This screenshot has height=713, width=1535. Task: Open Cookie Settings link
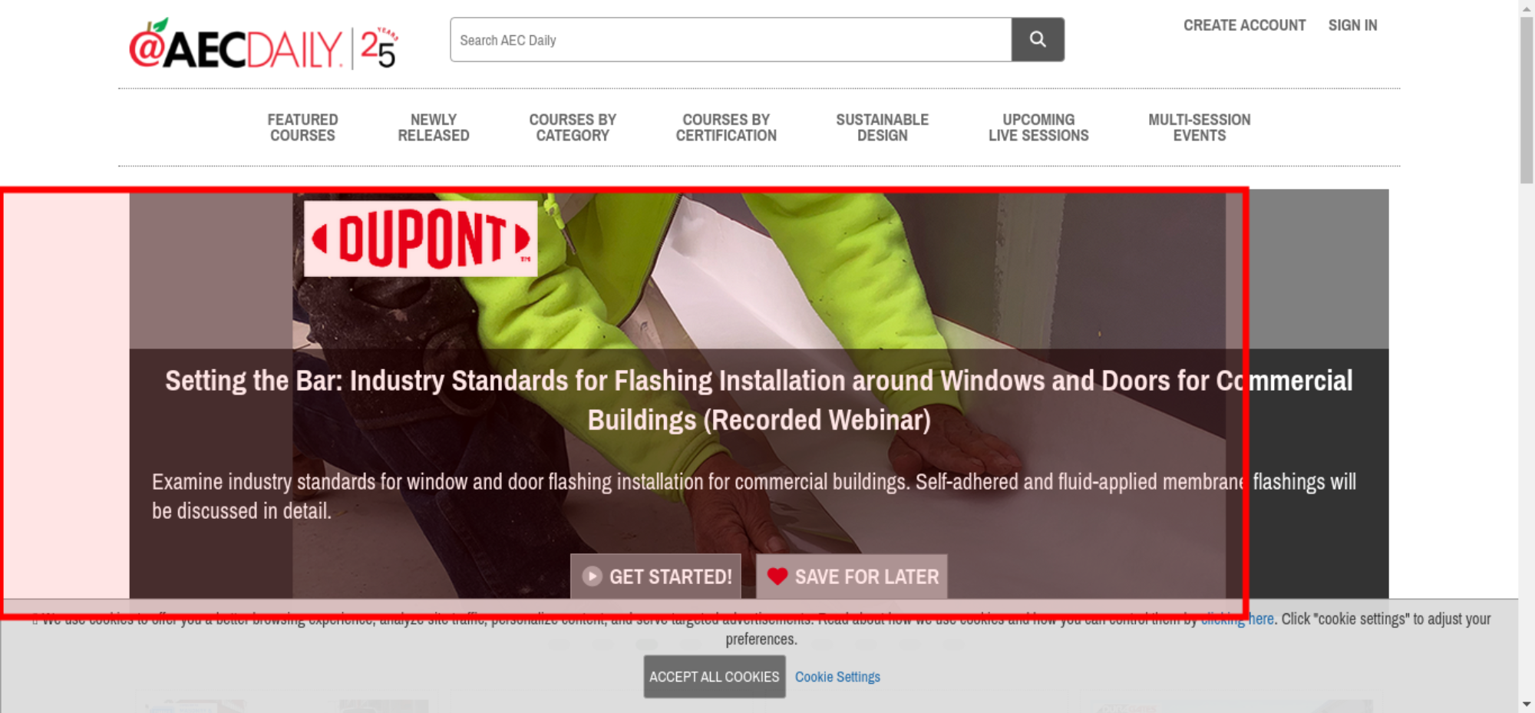[837, 677]
